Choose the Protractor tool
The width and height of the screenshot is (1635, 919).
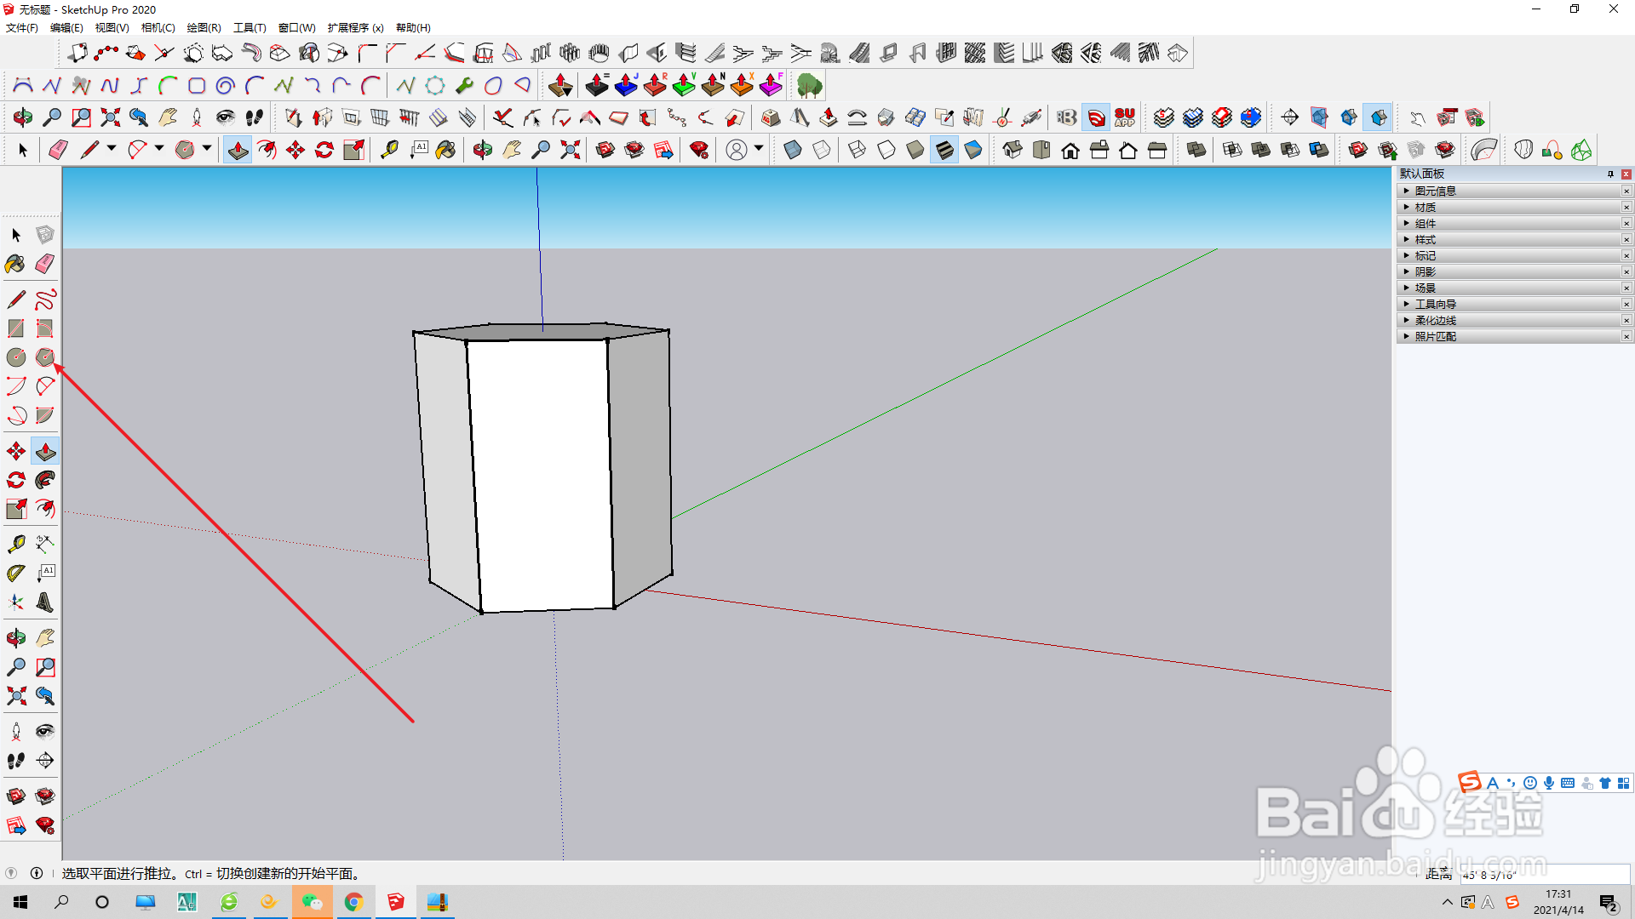pyautogui.click(x=15, y=574)
